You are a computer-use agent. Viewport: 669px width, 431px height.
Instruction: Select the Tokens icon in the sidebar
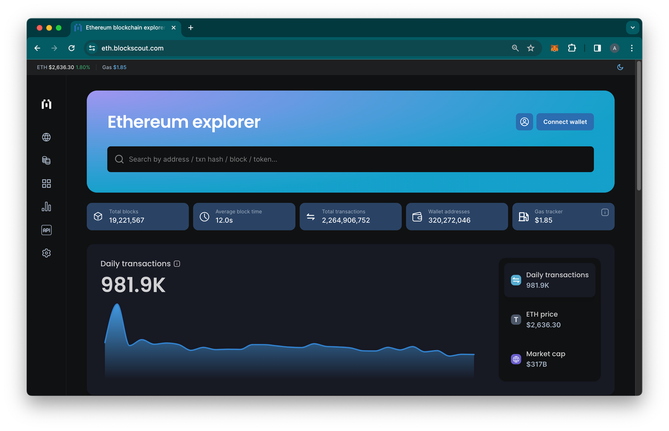[x=46, y=160]
